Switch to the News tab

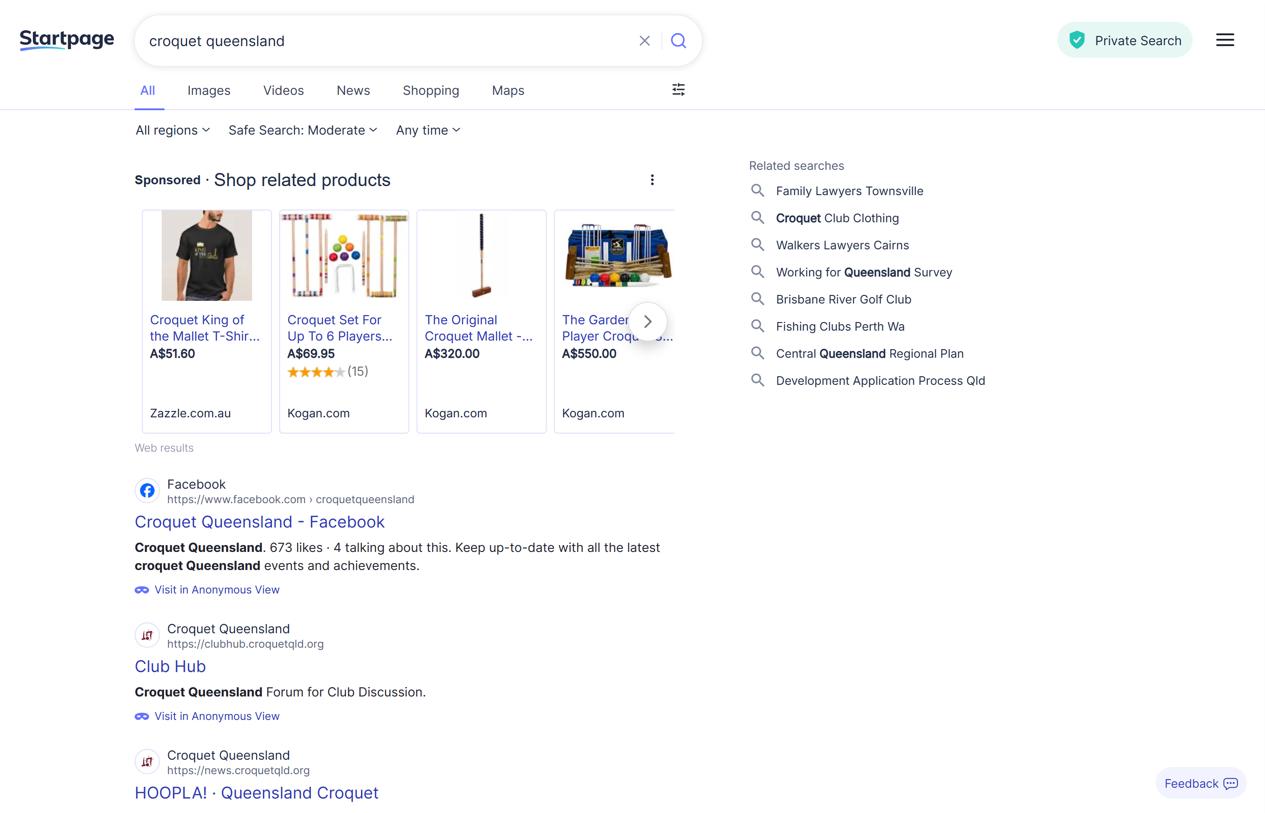[353, 91]
